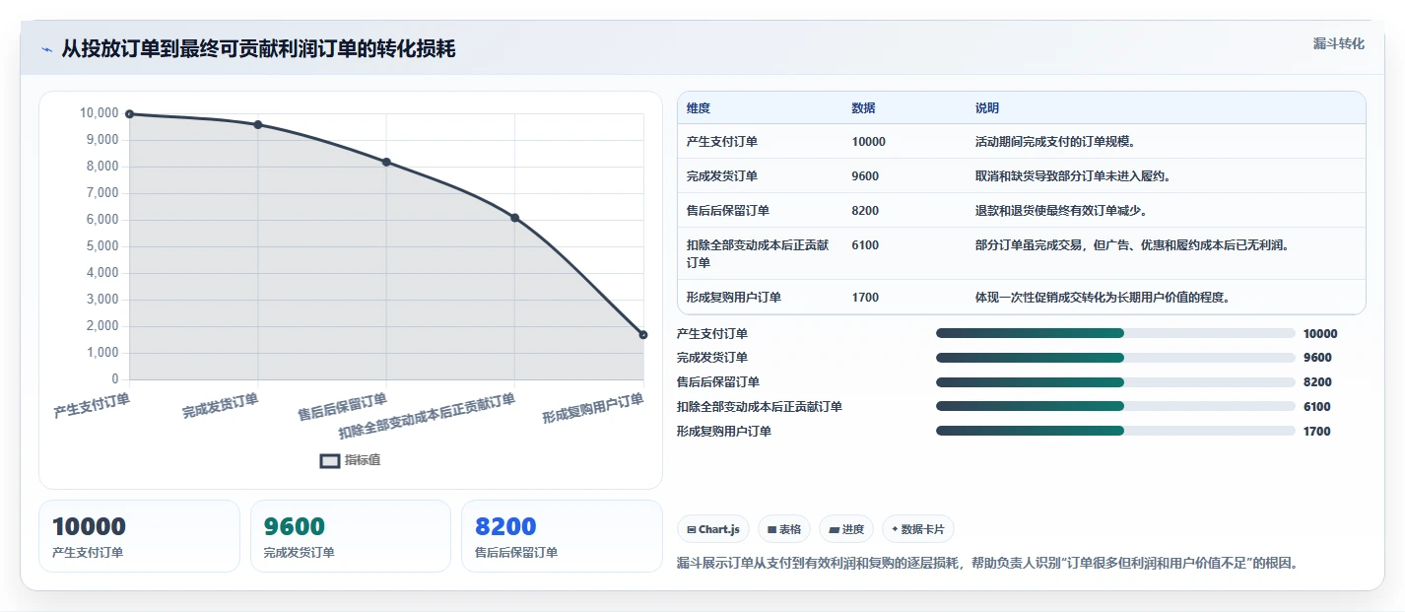This screenshot has height=612, width=1405.
Task: Click the chart data point for 形成复购用户订单
Action: click(643, 335)
